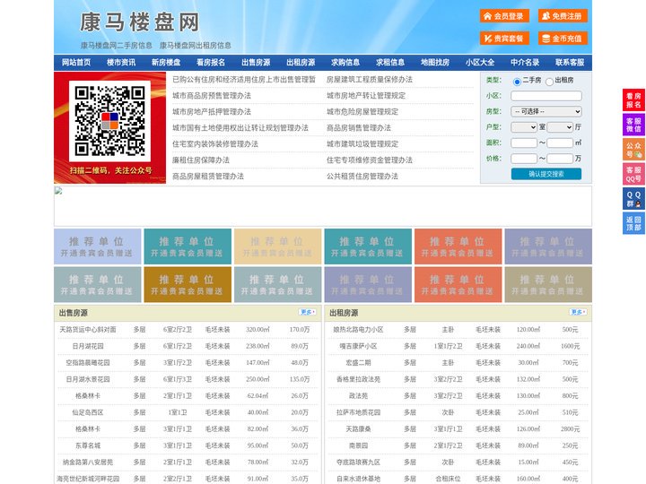
Task: Open the 房屋建筑工程质量保修办法 link
Action: (370, 80)
